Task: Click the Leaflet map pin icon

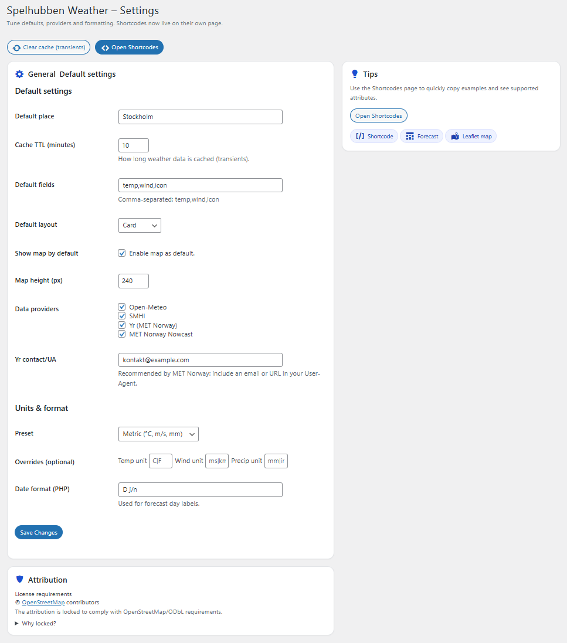Action: (x=455, y=135)
